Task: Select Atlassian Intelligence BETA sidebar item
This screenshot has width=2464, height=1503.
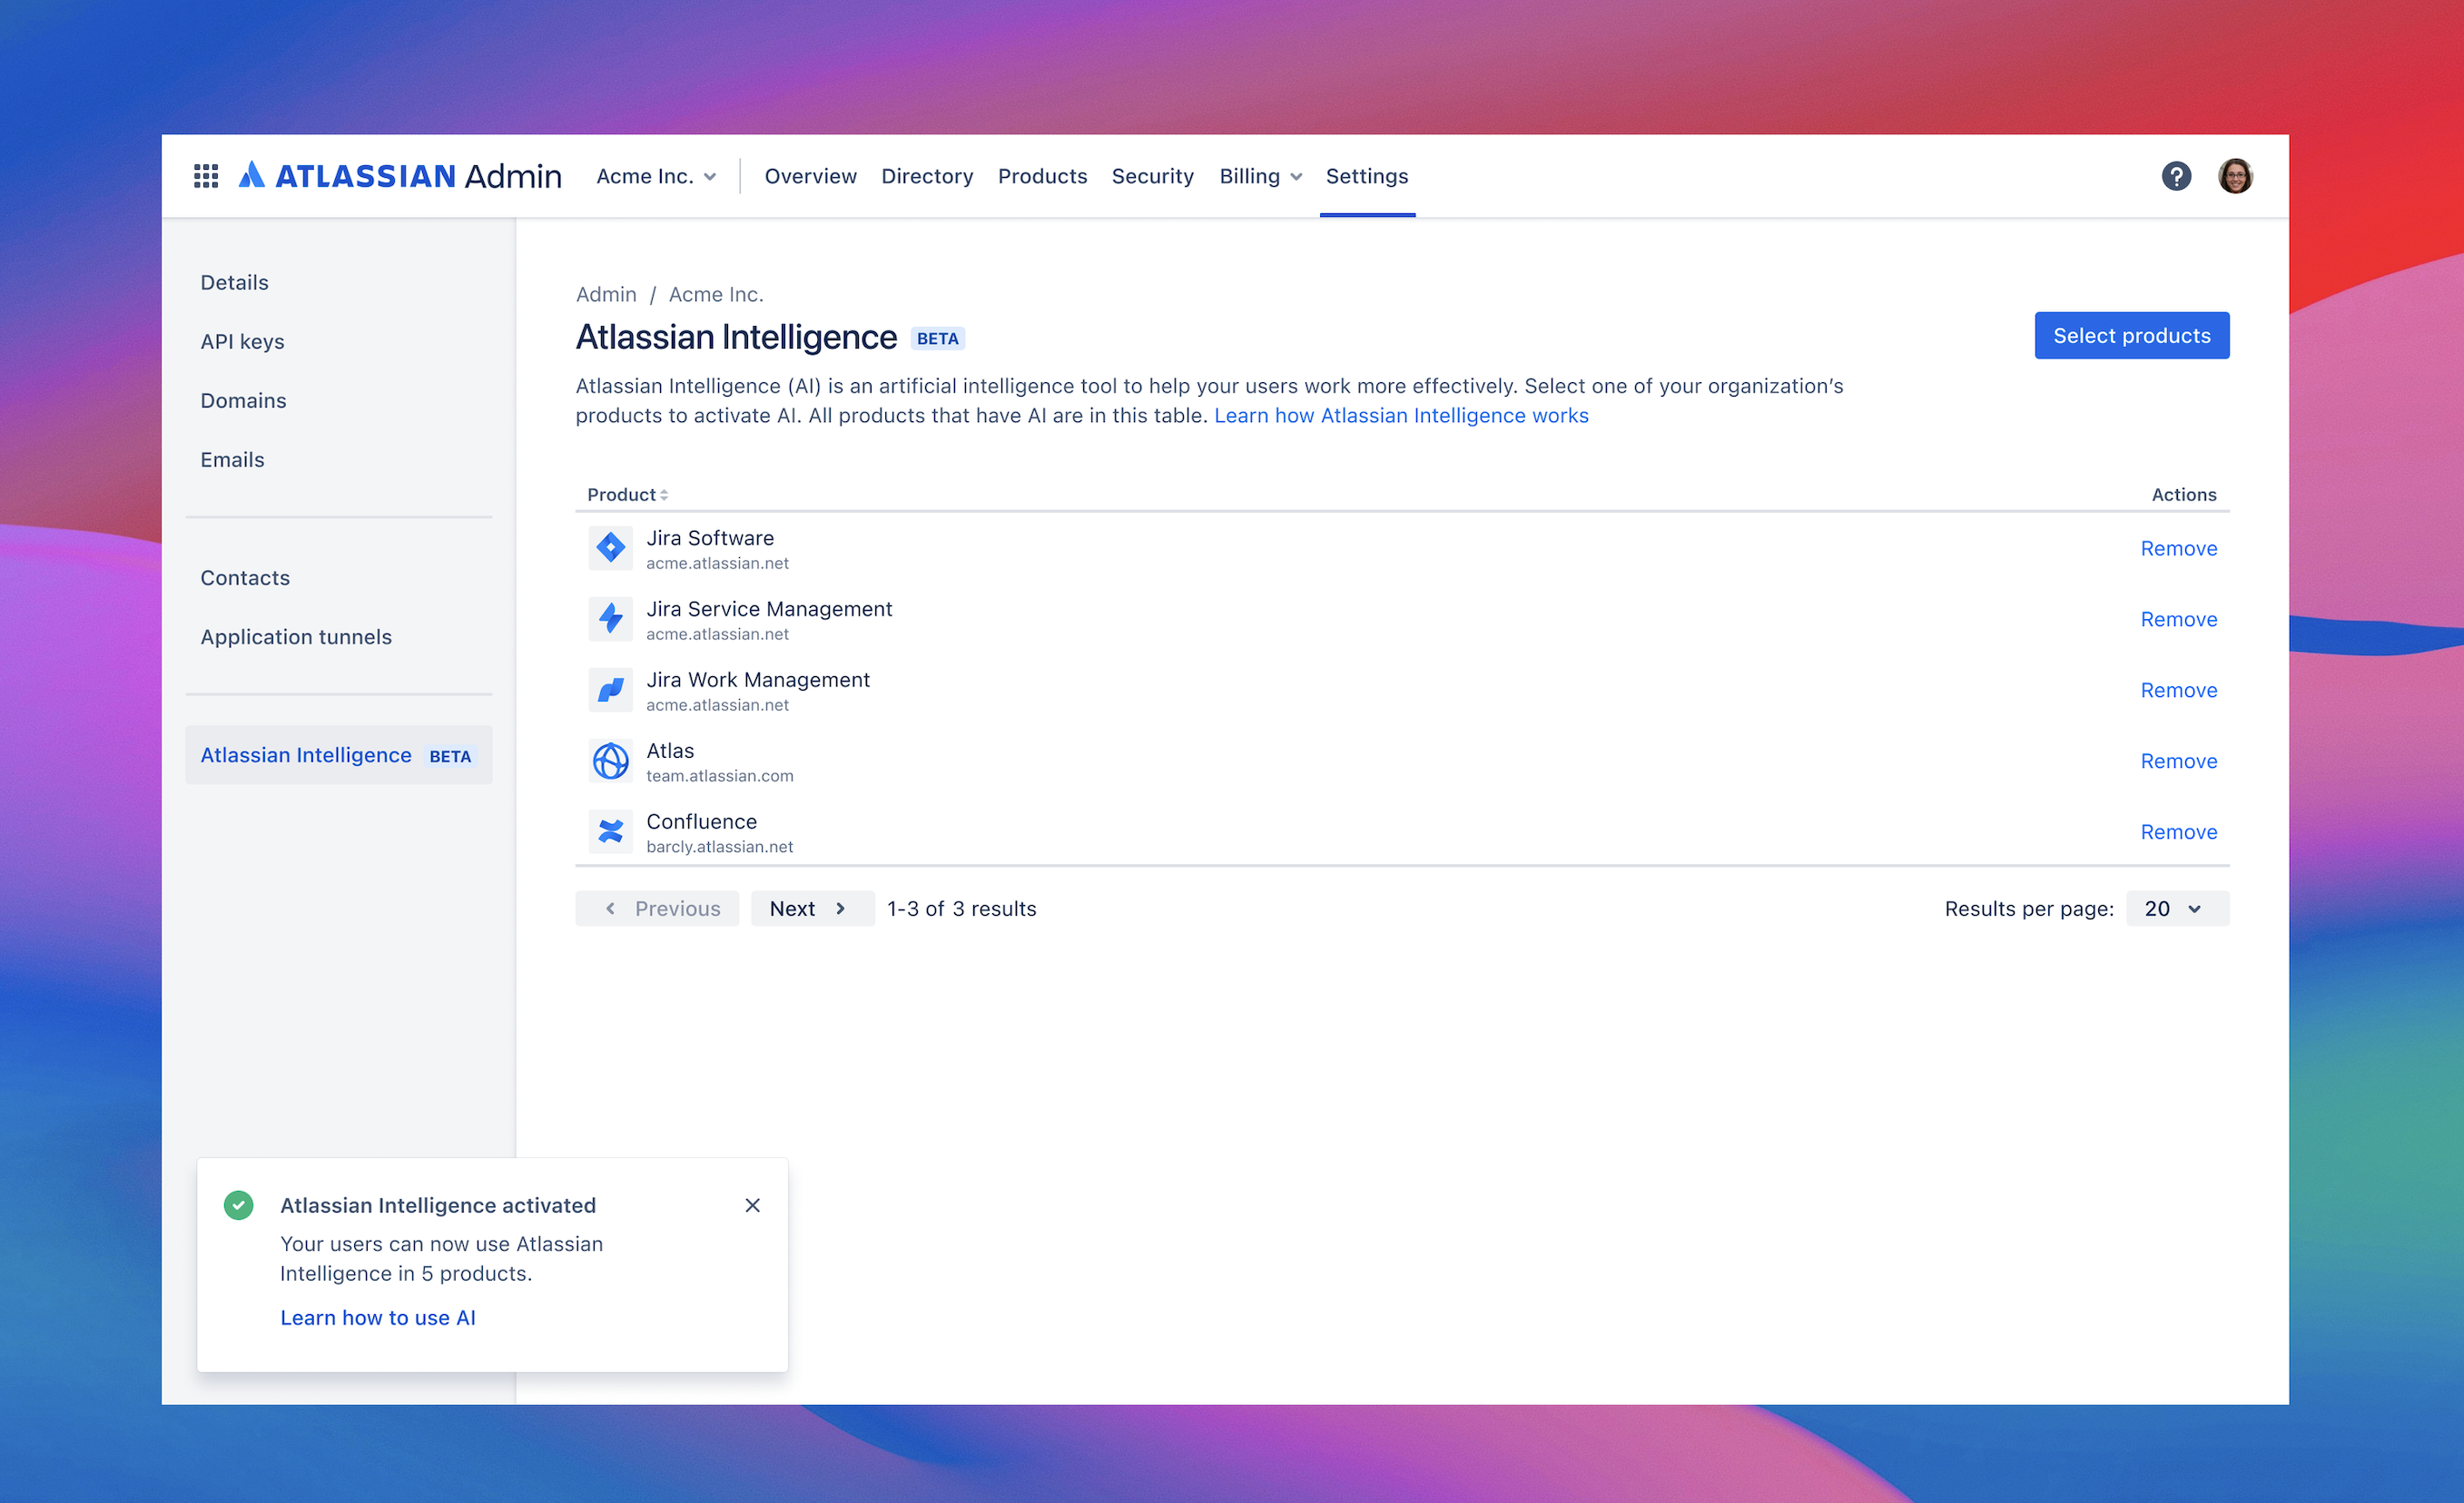Action: [x=338, y=755]
